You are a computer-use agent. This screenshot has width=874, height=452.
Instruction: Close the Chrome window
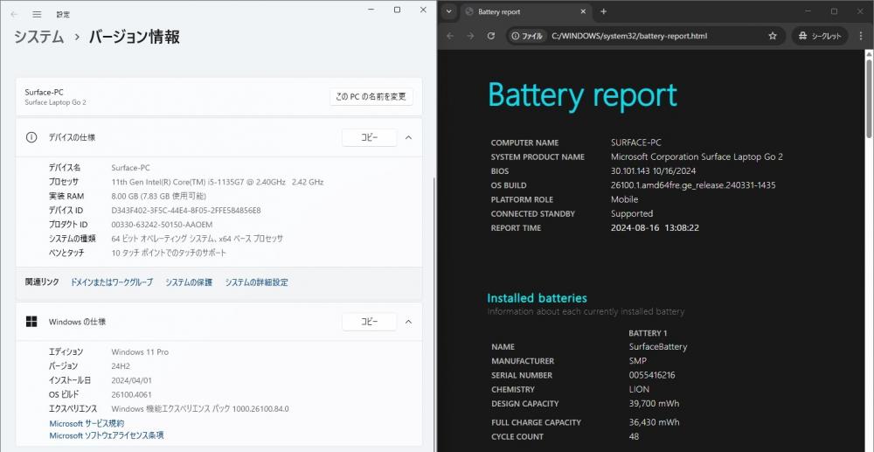coord(860,11)
